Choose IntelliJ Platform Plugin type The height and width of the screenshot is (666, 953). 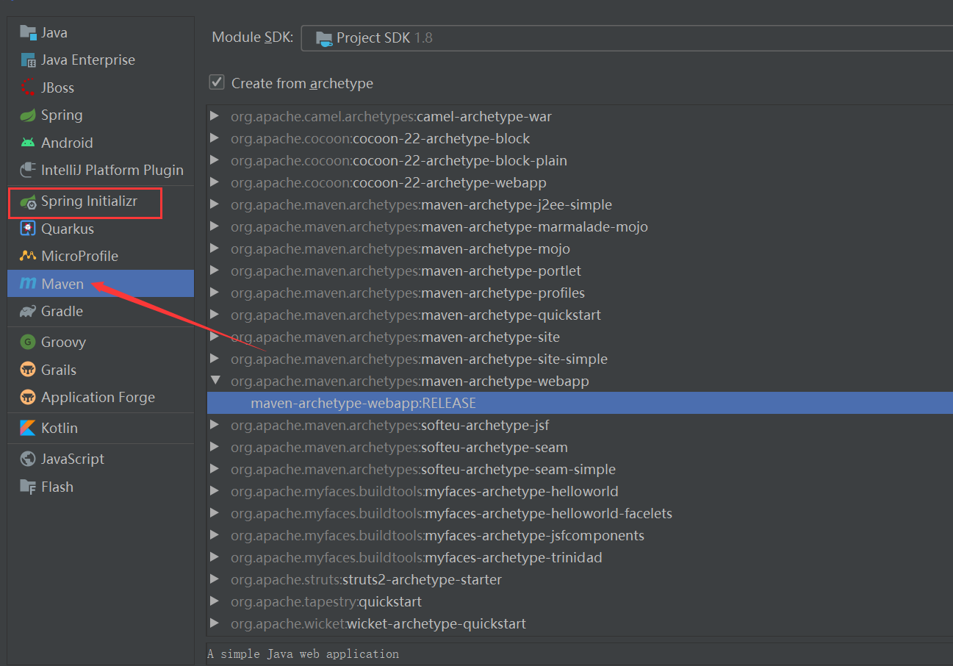click(x=101, y=171)
